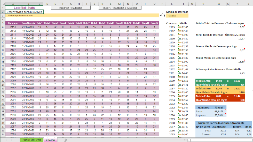Click the yellow dash icon for concurso 2113
Viewport: 253px width, 142px height.
(x=180, y=27)
